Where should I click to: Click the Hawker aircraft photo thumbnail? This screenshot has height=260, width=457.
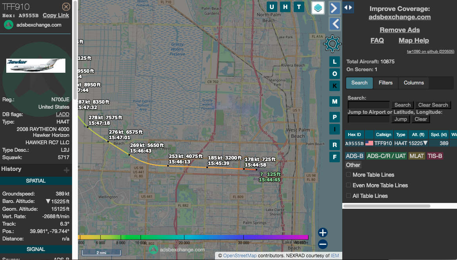[x=36, y=65]
